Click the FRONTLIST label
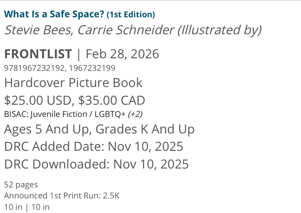 coord(38,54)
